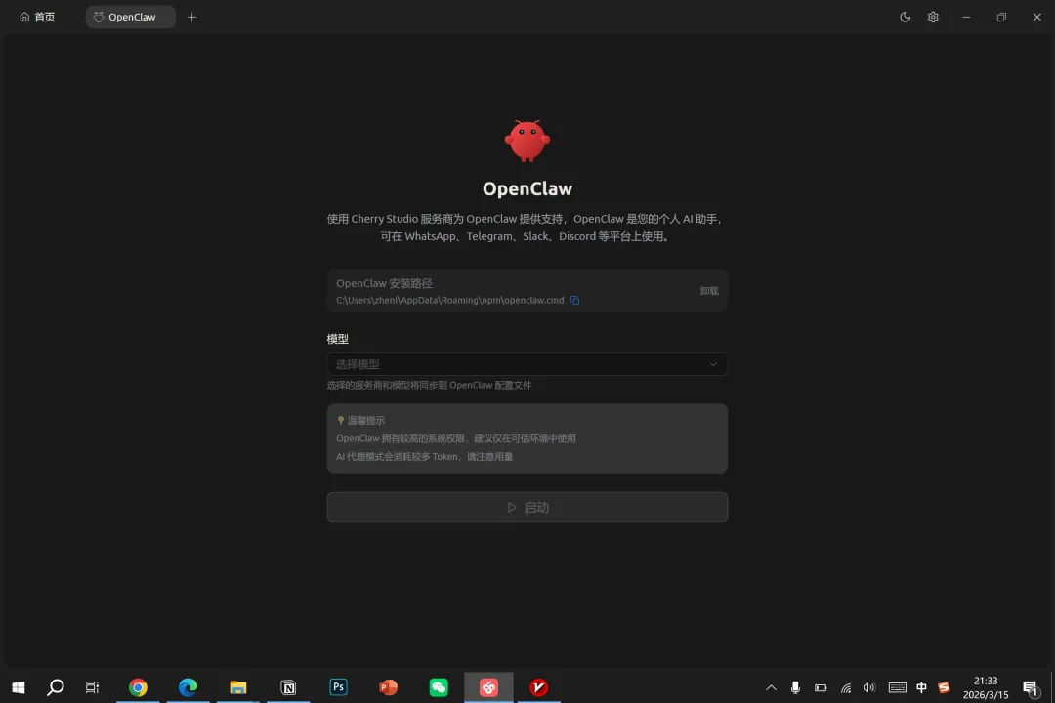Launch Microsoft Edge from taskbar
Screen dimensions: 1055x703
tap(188, 686)
